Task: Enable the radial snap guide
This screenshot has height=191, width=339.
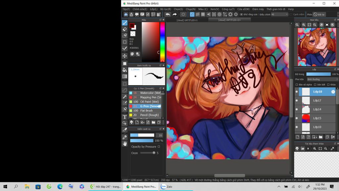Action: (214, 15)
